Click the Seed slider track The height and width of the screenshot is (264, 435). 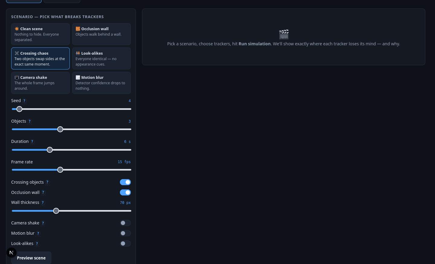(72, 109)
